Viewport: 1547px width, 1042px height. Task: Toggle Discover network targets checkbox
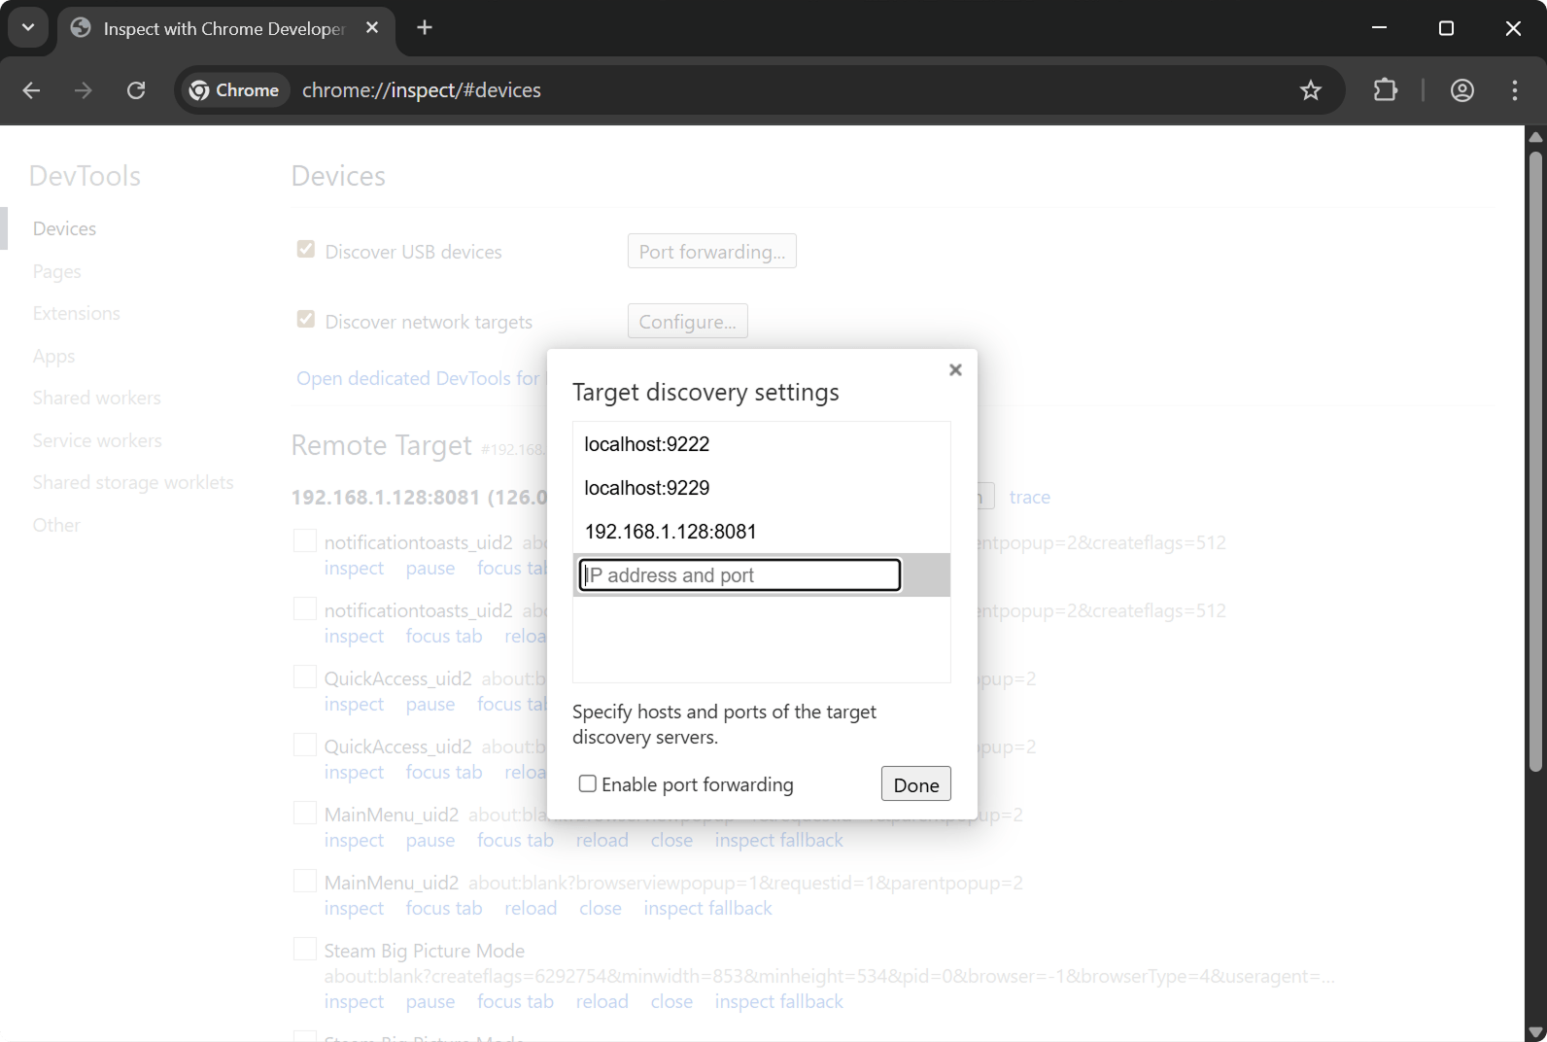click(x=306, y=320)
